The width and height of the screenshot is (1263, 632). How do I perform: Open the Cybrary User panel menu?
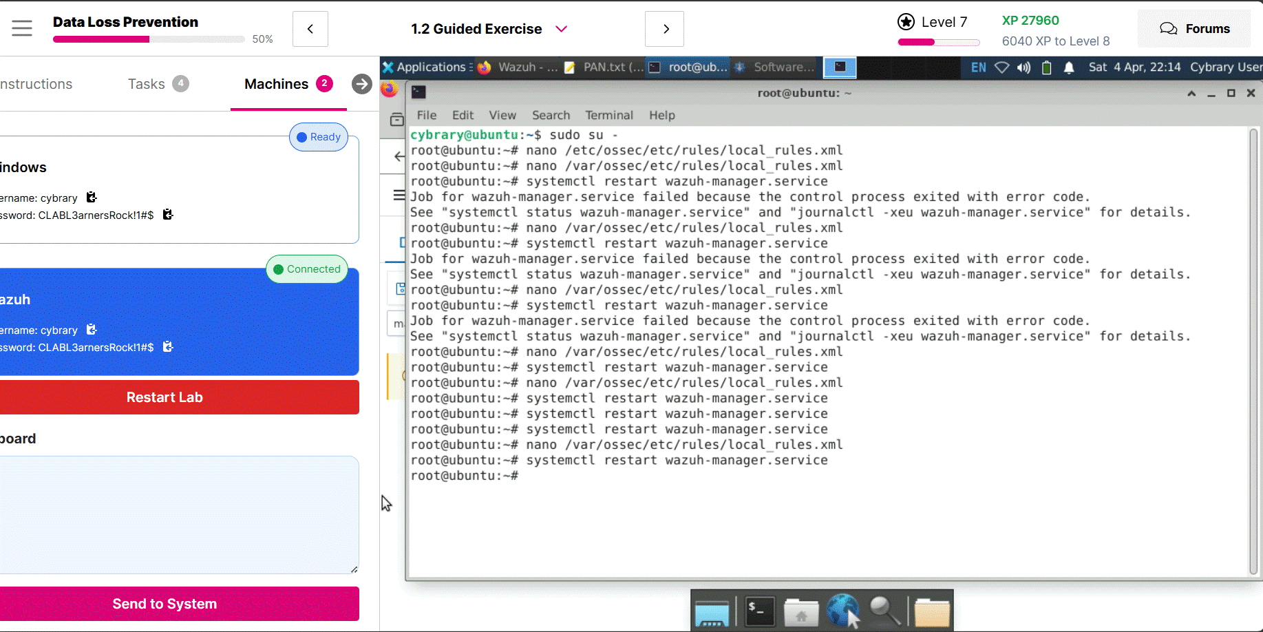[x=1225, y=67]
